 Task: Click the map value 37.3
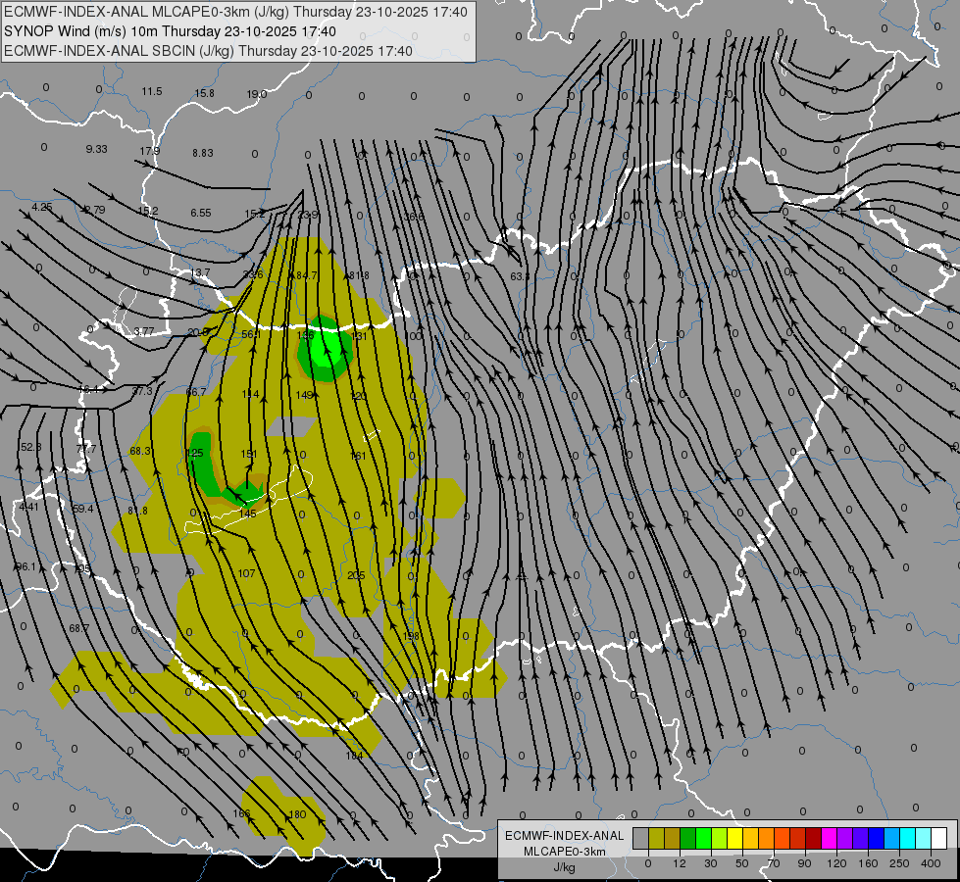pos(142,391)
